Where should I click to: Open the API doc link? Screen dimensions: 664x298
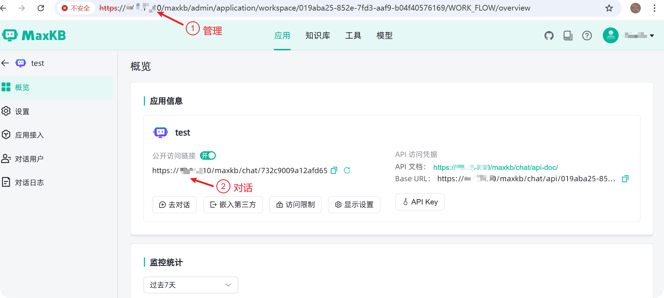click(495, 167)
